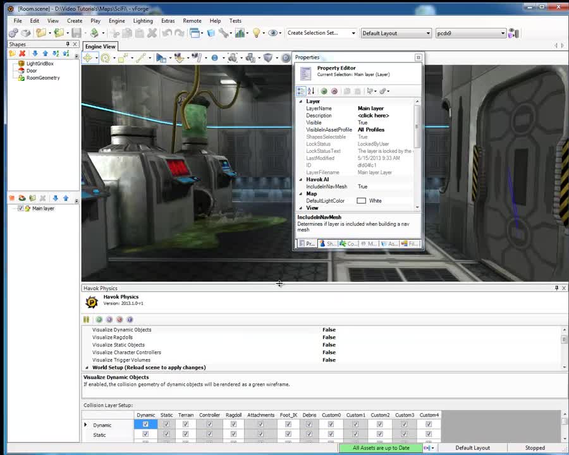Viewport: 569px width, 455px height.
Task: Click the All Assets are up to Date button
Action: click(381, 447)
